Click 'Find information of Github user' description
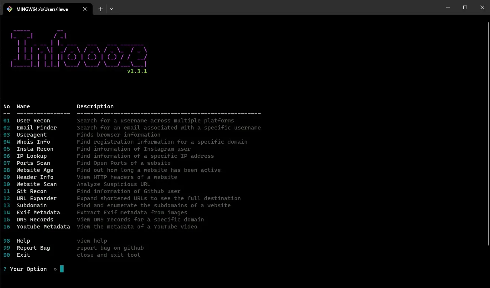This screenshot has height=288, width=490. pos(129,191)
